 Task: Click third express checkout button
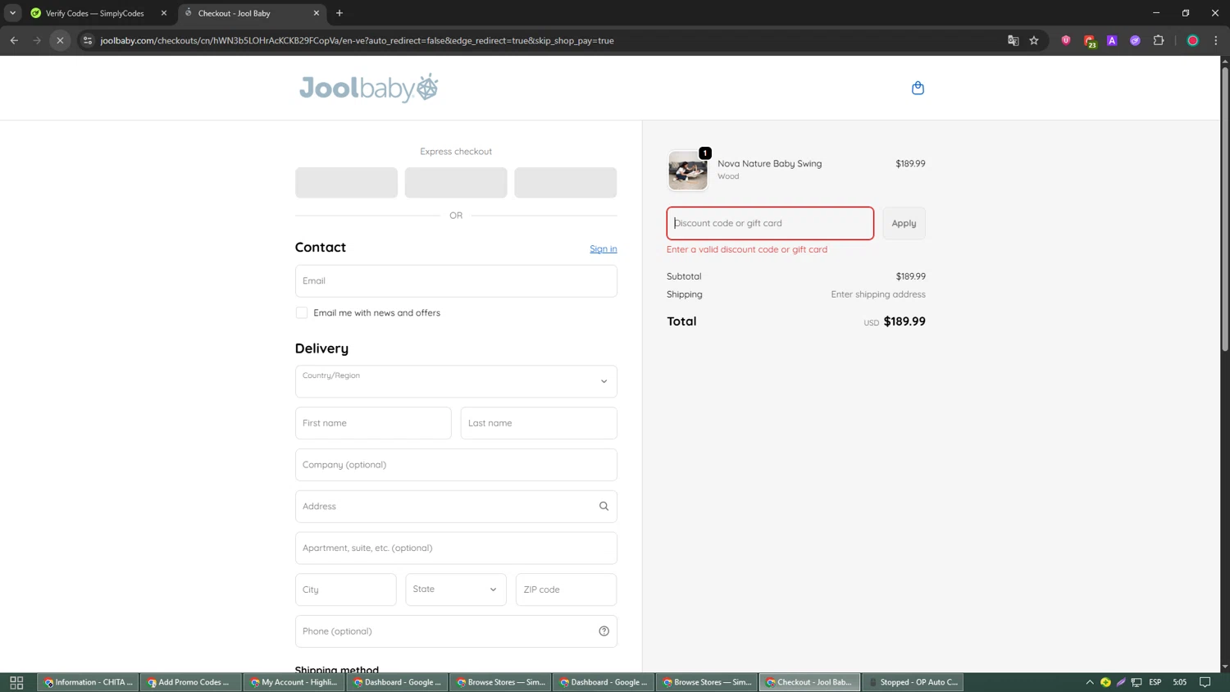[x=566, y=183]
